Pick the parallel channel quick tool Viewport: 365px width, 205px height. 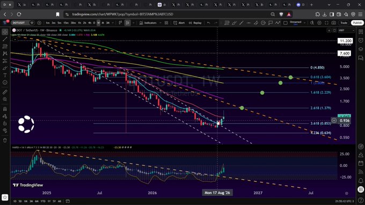256,23
